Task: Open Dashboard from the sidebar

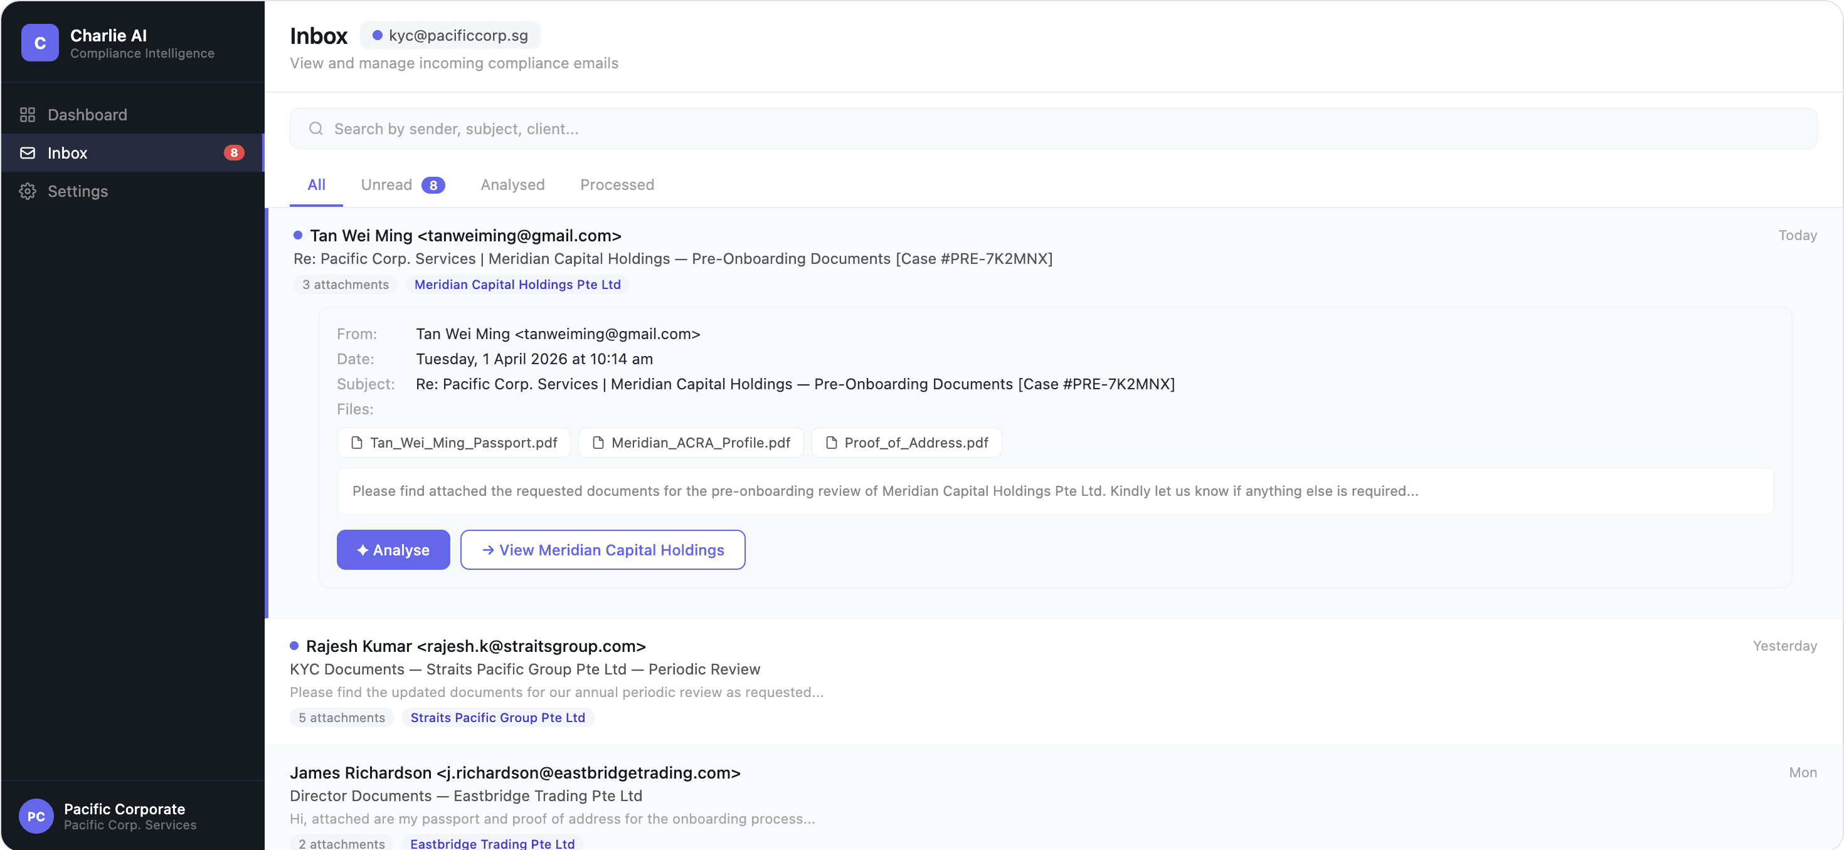Action: coord(87,115)
